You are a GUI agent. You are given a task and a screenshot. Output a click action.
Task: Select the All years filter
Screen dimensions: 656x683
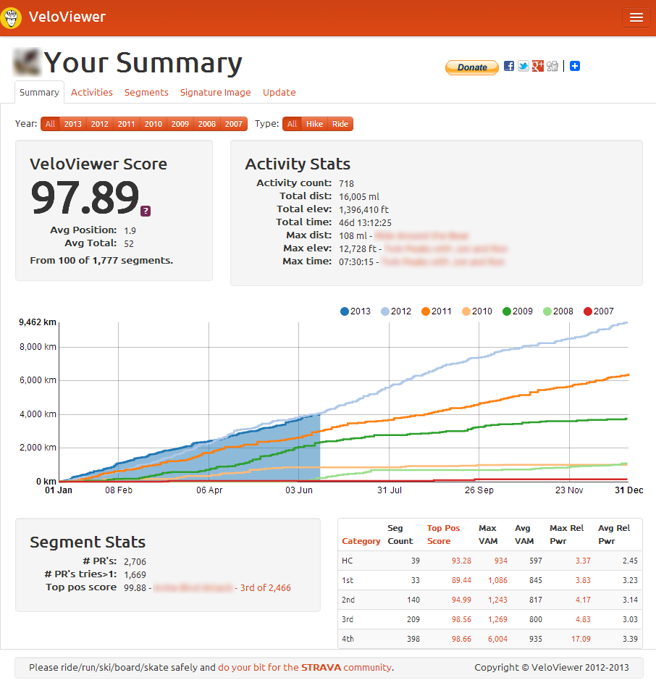pos(50,124)
